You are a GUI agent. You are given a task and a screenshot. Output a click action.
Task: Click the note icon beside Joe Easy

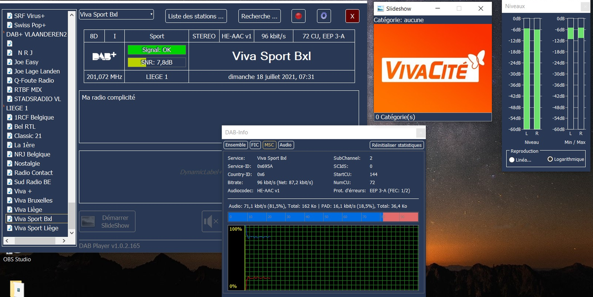[x=9, y=62]
